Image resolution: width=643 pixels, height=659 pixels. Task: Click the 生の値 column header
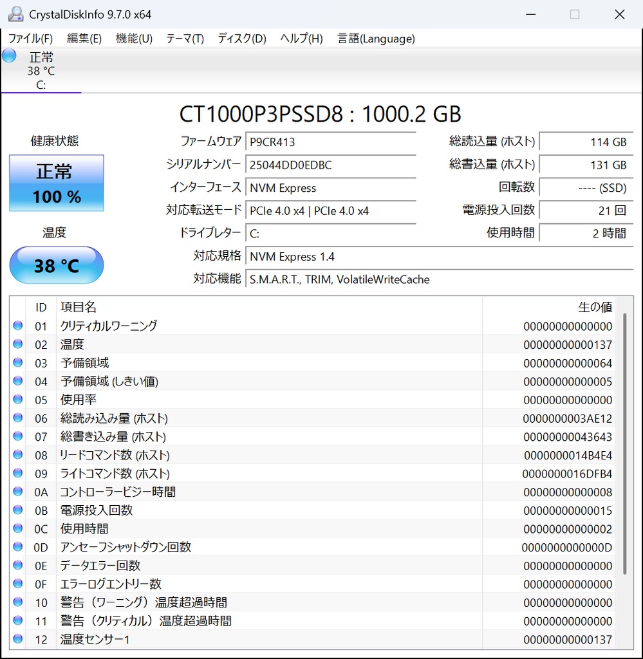[x=549, y=307]
